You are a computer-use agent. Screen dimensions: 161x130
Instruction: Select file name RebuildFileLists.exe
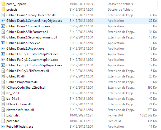point(20,127)
